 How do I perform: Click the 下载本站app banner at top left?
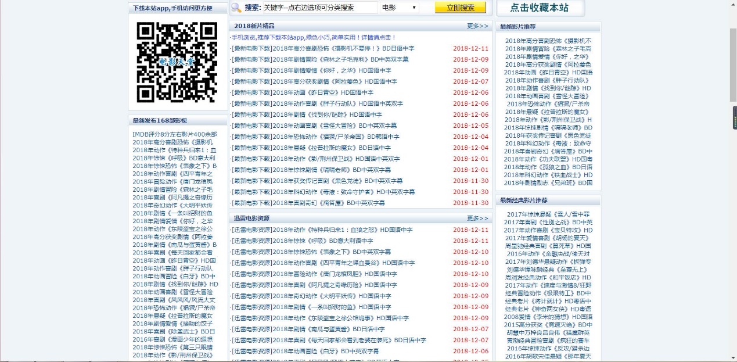click(x=174, y=8)
